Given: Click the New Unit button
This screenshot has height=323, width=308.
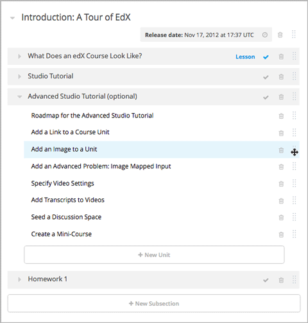Looking at the screenshot, I should 154,255.
